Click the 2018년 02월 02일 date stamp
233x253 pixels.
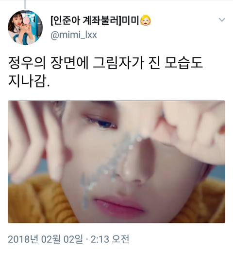[x=45, y=239]
